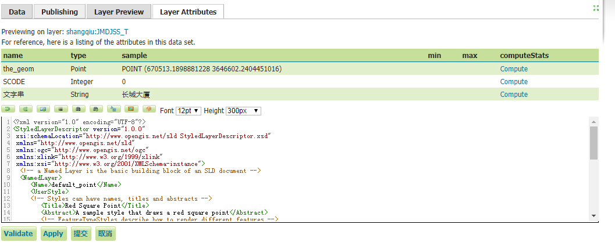Click the 长城大厦 sample value
615x246 pixels.
(x=136, y=94)
